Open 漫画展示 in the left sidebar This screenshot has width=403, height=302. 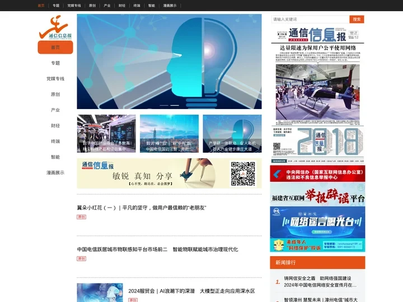coord(55,173)
